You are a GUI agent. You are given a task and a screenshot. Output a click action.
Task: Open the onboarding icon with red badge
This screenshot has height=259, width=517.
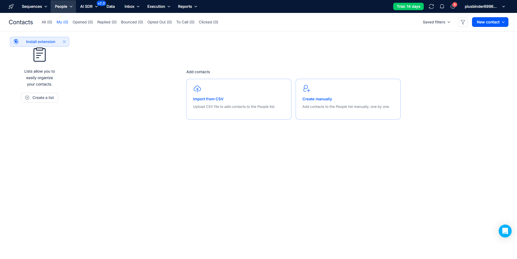[x=453, y=6]
